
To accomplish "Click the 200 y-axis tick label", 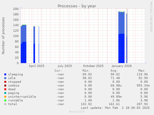I will pyautogui.click(x=16, y=9).
